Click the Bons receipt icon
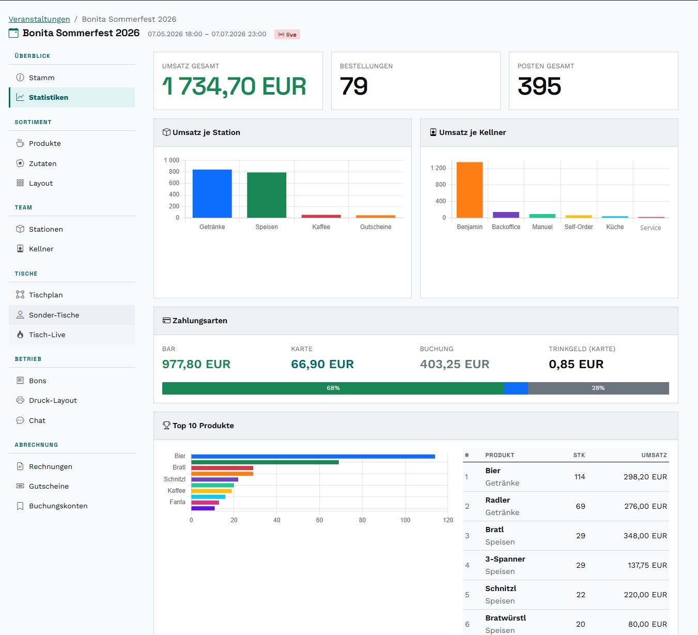The height and width of the screenshot is (635, 698). (x=20, y=381)
